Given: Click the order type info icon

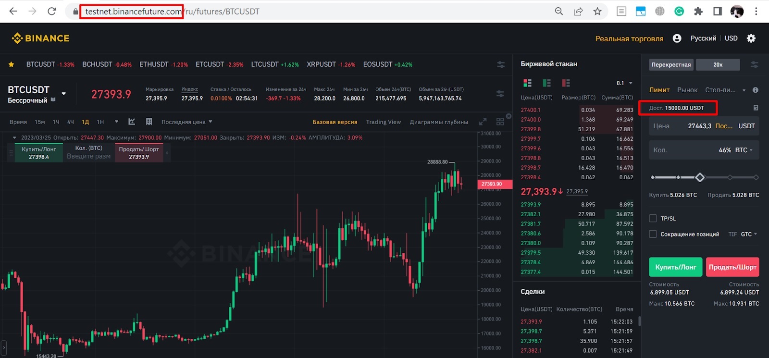Looking at the screenshot, I should (755, 90).
